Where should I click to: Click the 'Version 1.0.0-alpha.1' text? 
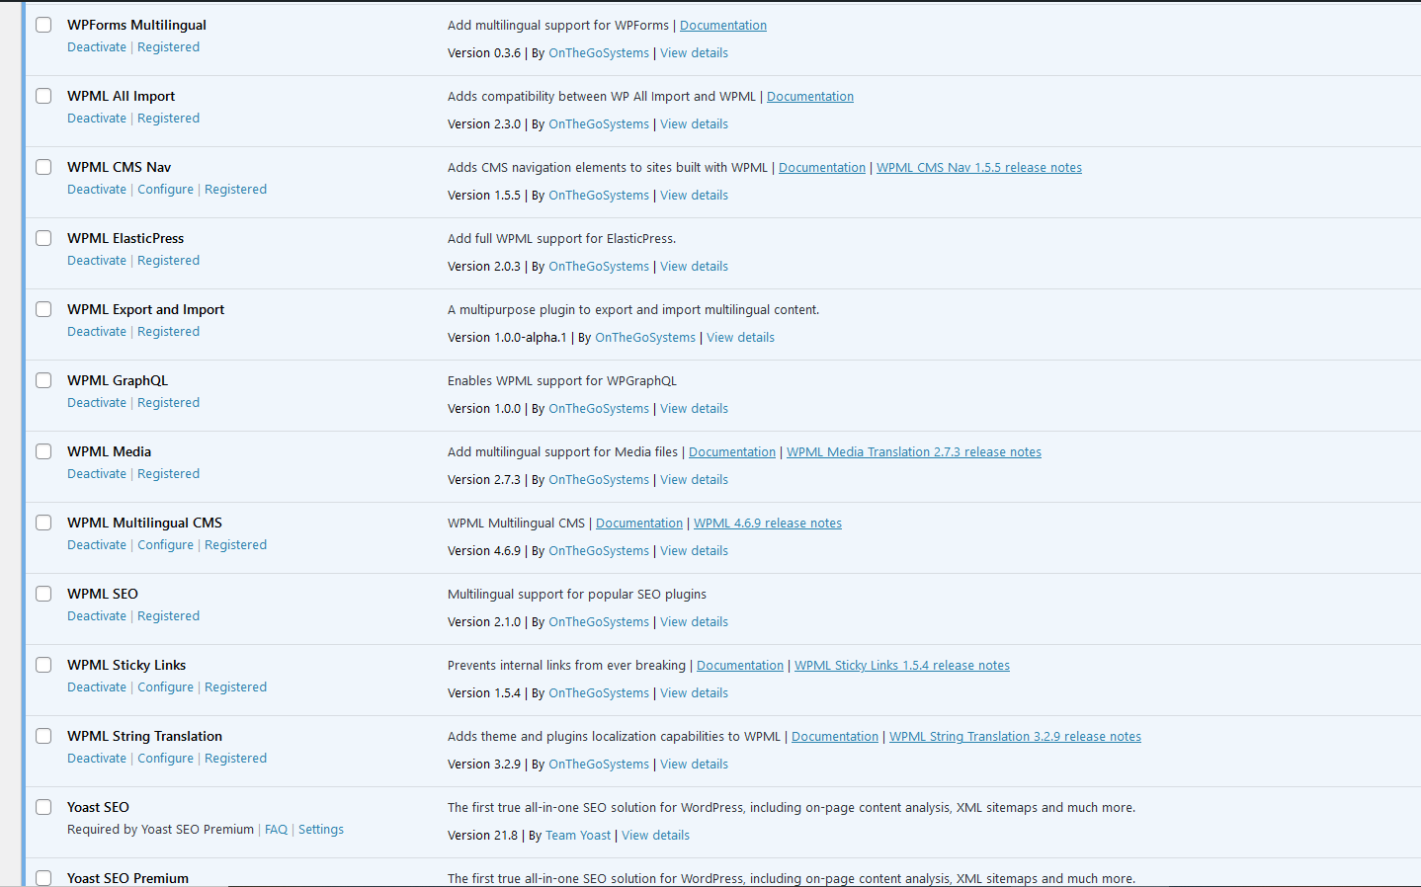point(507,338)
